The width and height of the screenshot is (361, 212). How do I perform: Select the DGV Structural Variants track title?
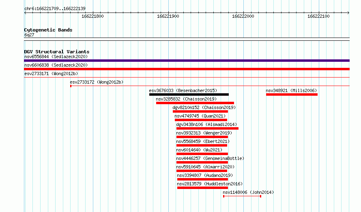click(57, 52)
